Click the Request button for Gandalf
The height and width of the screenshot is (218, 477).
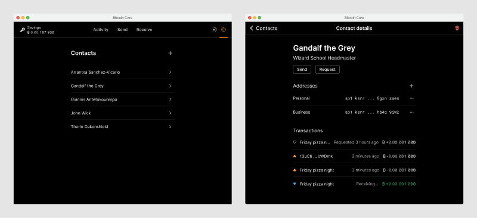(x=327, y=69)
